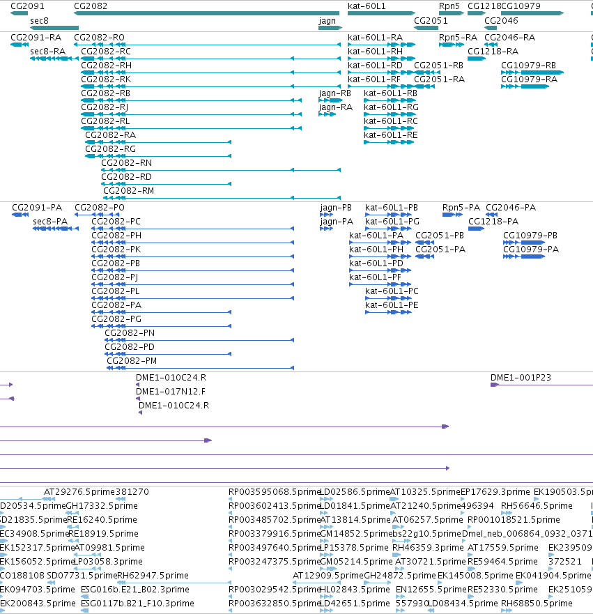Select the CG2082 gene label
This screenshot has height=614, width=593.
pos(91,6)
